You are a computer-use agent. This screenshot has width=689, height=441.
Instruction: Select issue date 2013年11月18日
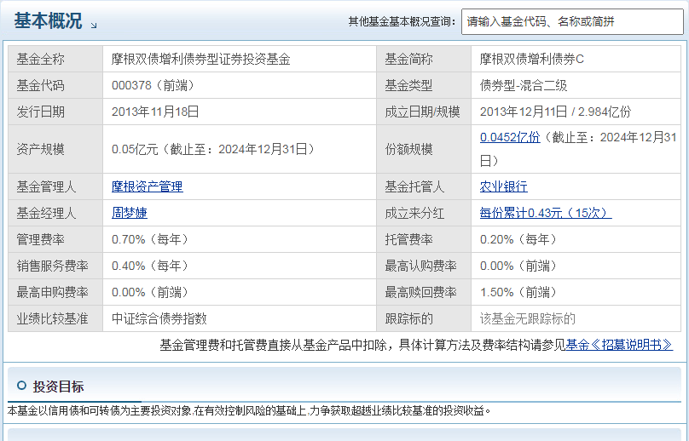[155, 112]
